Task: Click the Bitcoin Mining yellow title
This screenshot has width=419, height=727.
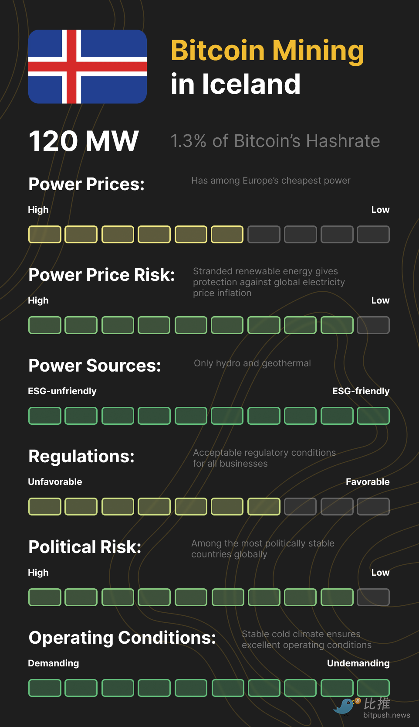Action: (267, 51)
